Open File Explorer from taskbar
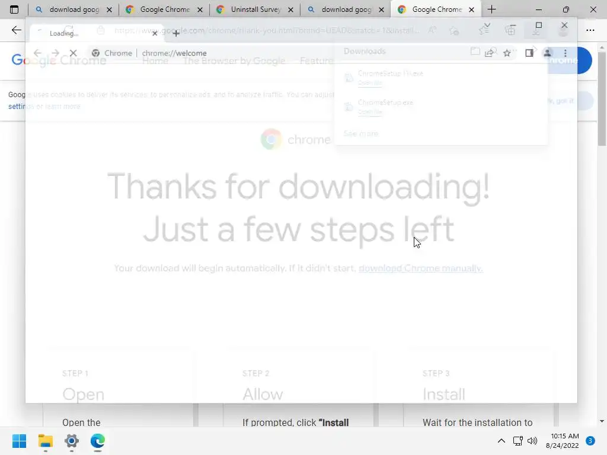 tap(45, 441)
